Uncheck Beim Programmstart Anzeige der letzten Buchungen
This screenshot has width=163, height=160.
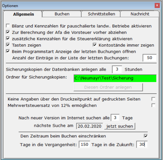pyautogui.click(x=8, y=51)
